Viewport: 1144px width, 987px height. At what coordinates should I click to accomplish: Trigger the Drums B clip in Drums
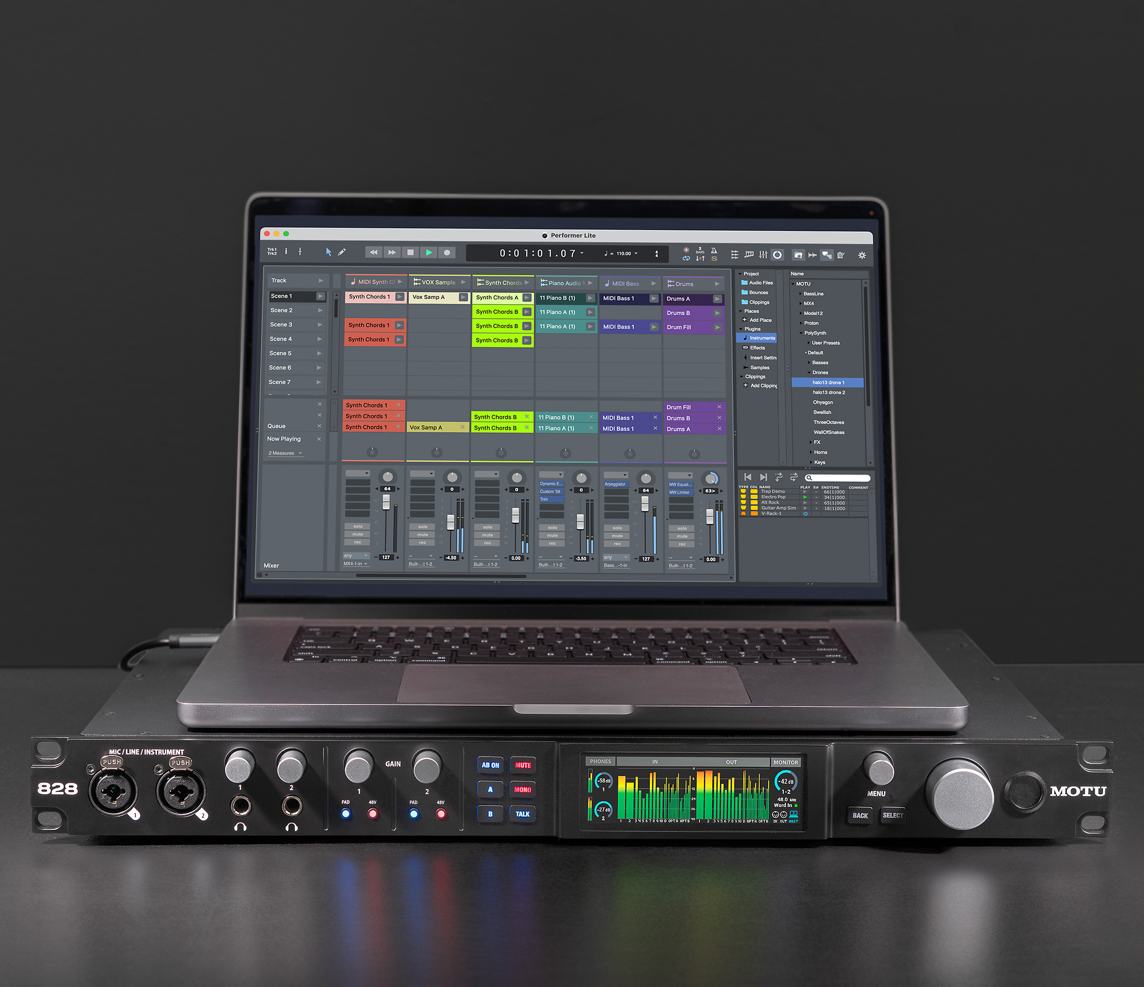(717, 313)
